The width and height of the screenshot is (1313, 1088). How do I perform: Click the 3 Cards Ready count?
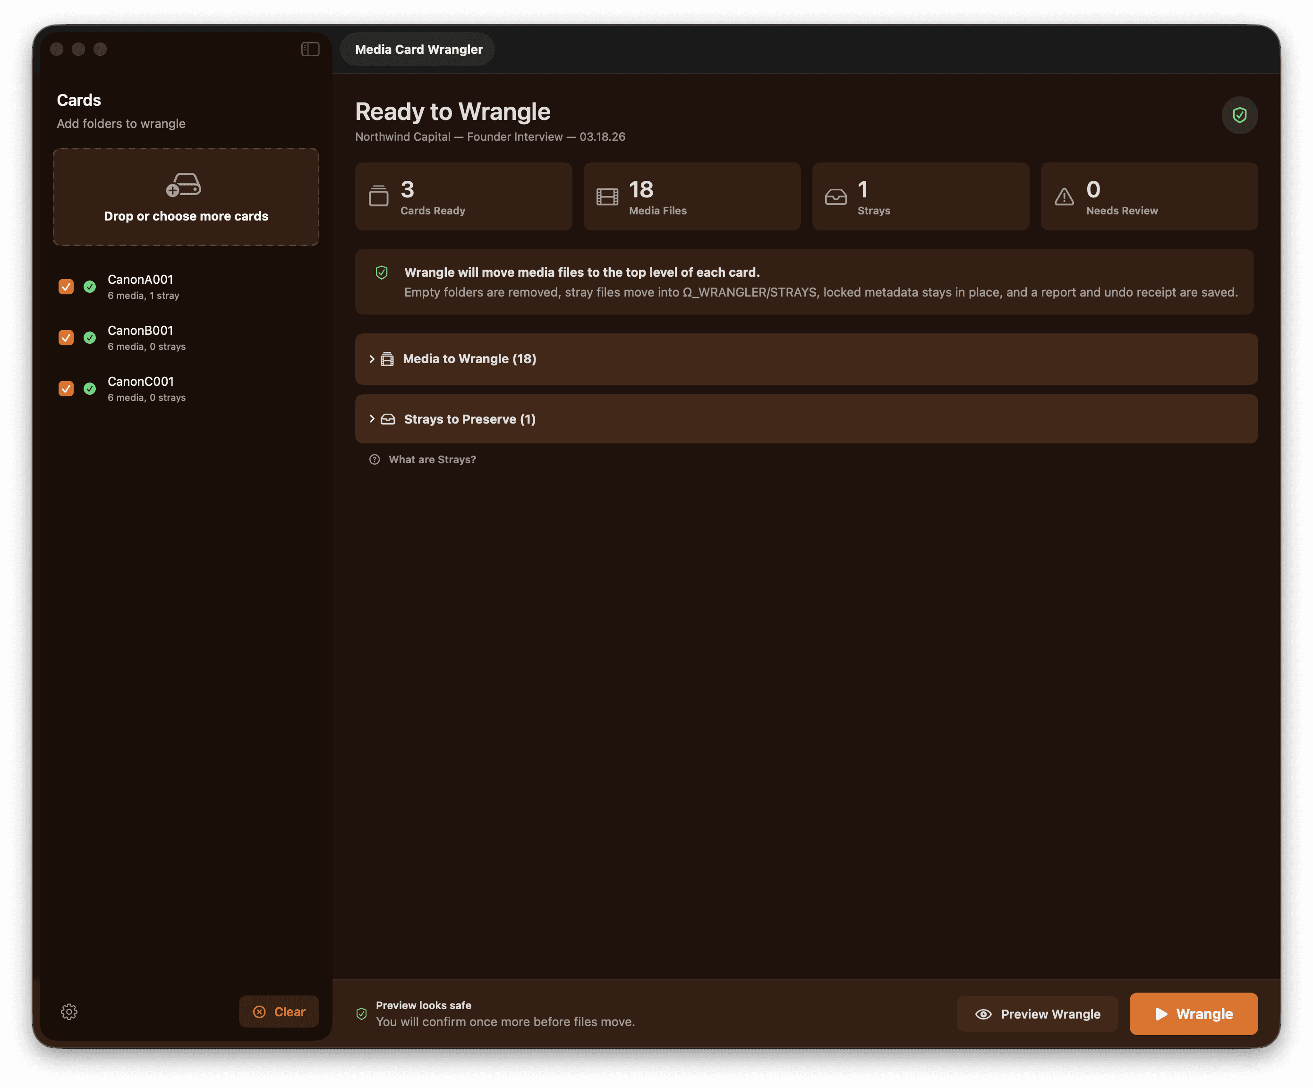point(407,189)
